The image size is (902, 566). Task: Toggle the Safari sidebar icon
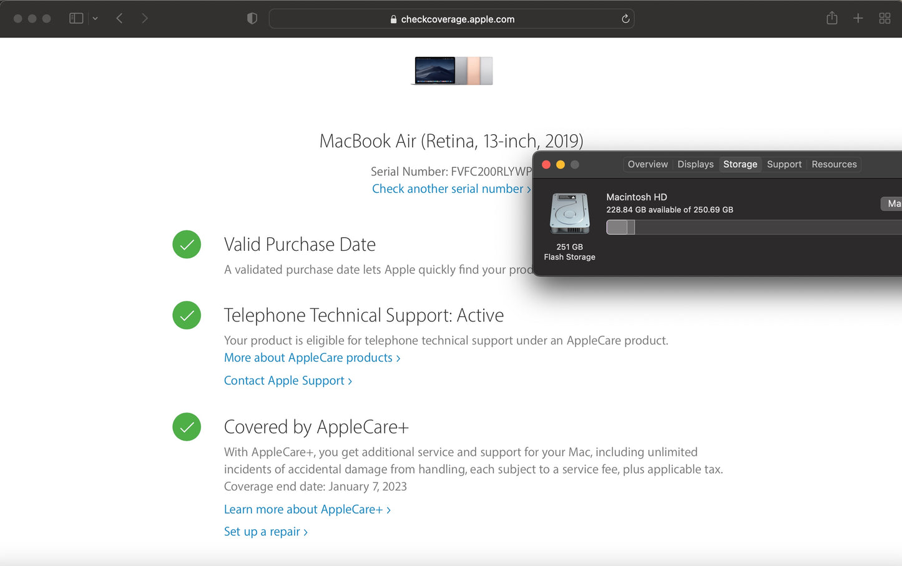[76, 19]
